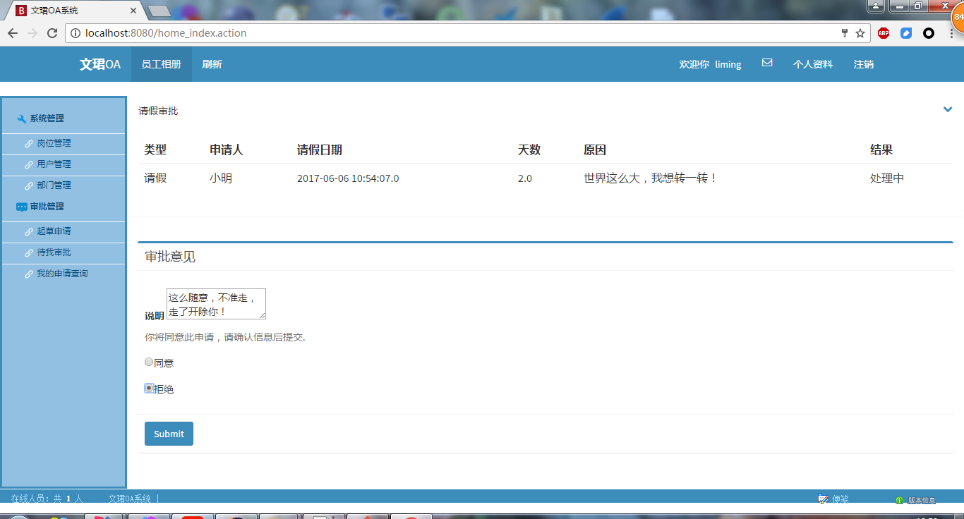Click the 版本信息 footer link
The height and width of the screenshot is (519, 964).
point(922,501)
